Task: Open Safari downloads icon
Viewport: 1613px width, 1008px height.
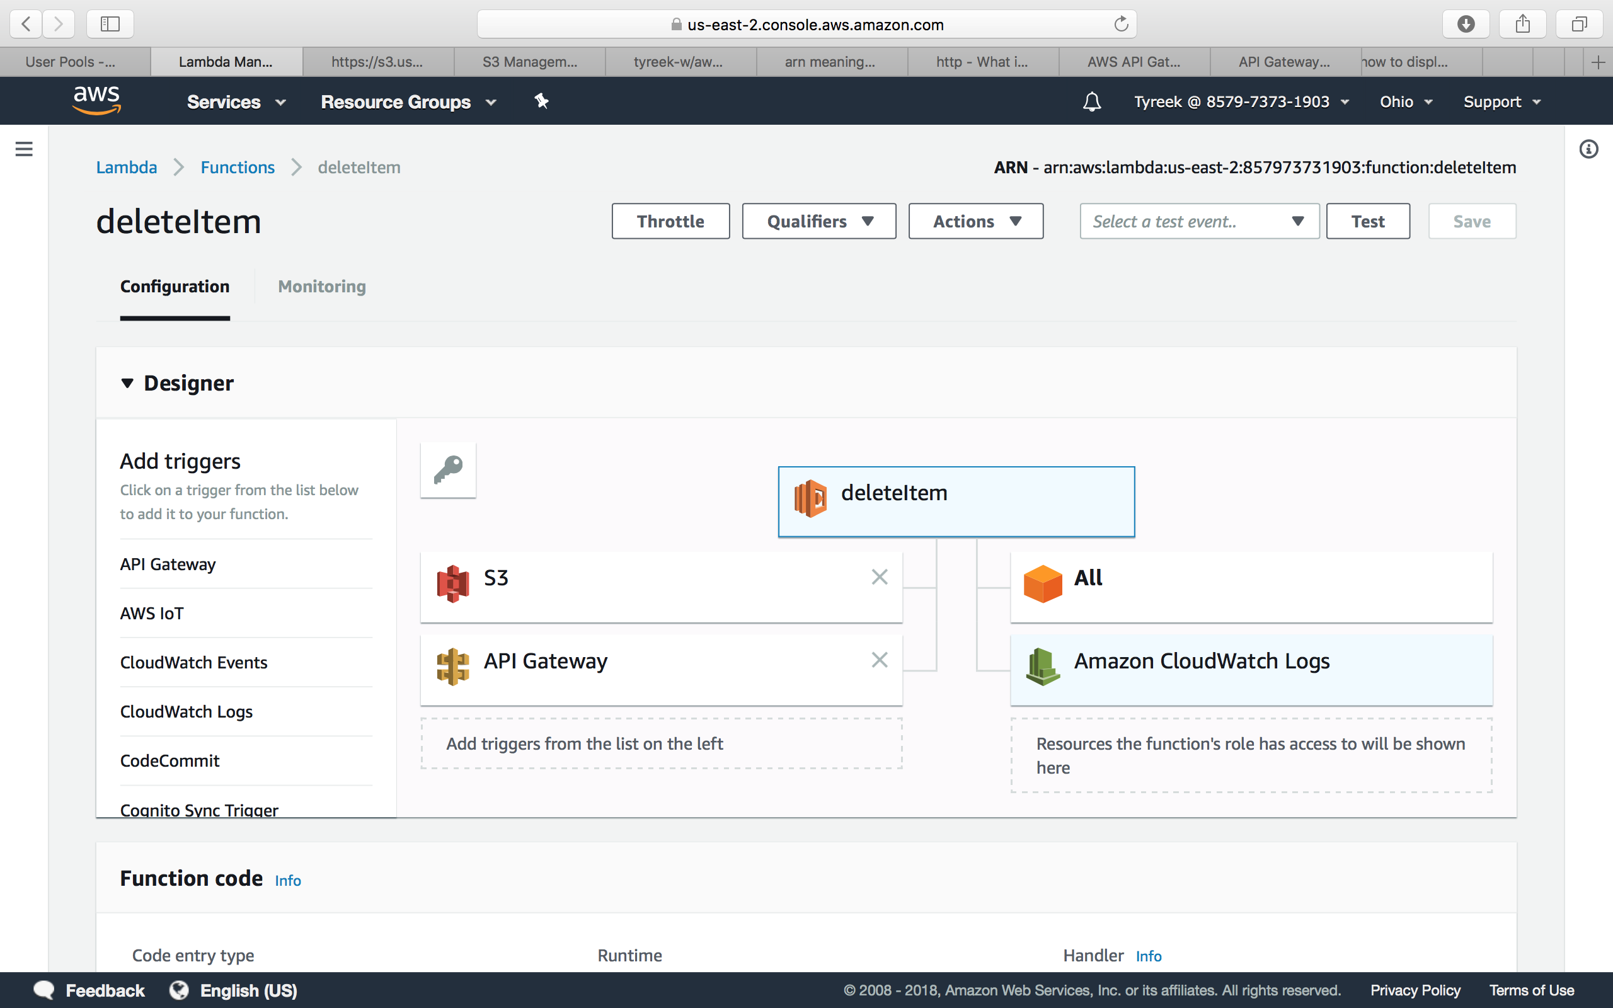Action: coord(1465,25)
